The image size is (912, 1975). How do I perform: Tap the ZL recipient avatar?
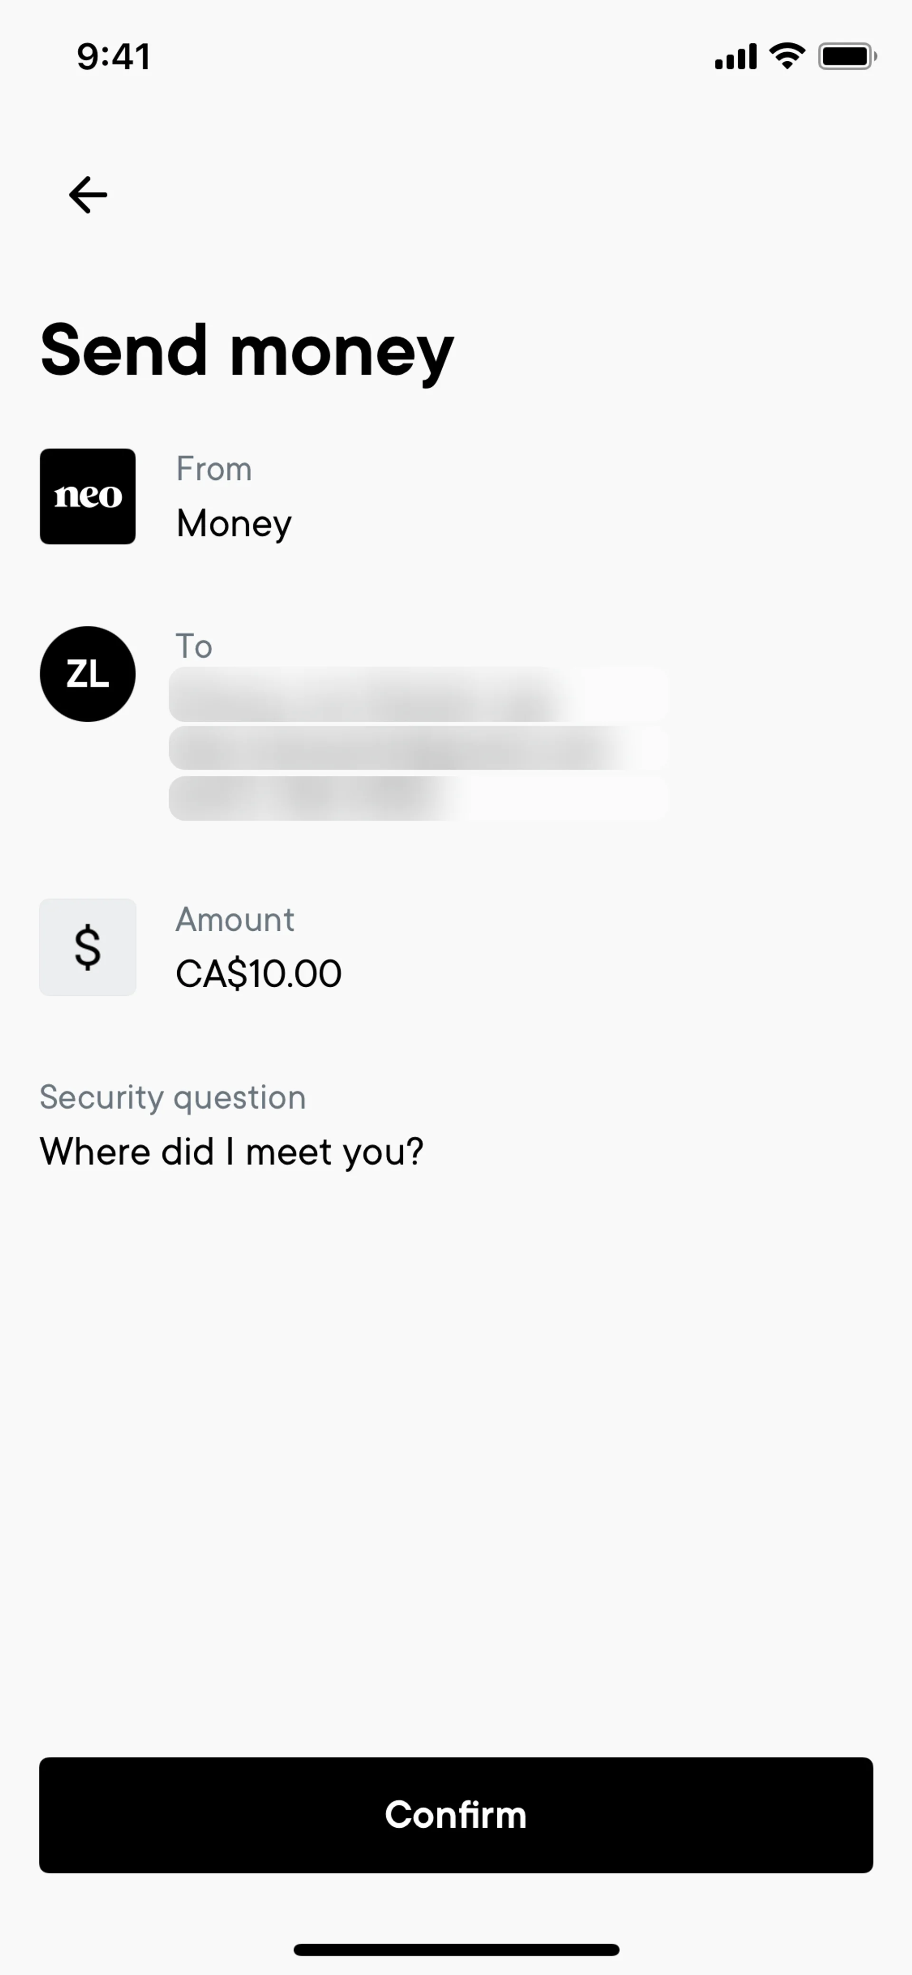click(88, 674)
